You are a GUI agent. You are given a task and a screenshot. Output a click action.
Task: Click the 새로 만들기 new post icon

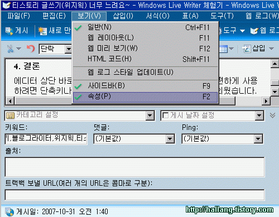[42, 31]
